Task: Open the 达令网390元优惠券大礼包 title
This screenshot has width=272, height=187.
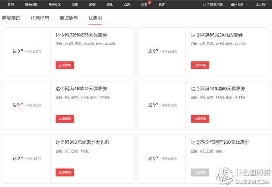Action: [83, 142]
